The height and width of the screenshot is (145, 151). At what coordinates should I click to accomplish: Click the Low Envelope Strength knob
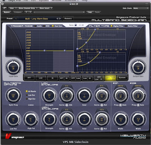(x=49, y=96)
